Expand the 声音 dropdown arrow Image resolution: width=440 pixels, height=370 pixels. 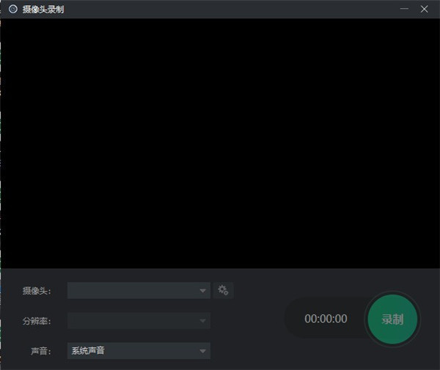[203, 351]
